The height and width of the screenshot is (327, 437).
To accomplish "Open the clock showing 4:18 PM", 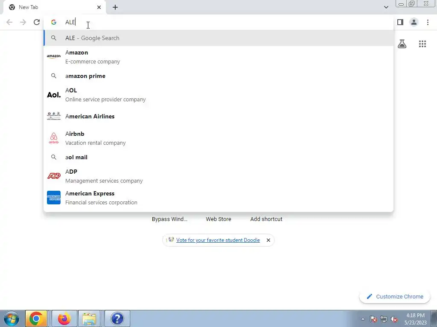I will (x=415, y=319).
